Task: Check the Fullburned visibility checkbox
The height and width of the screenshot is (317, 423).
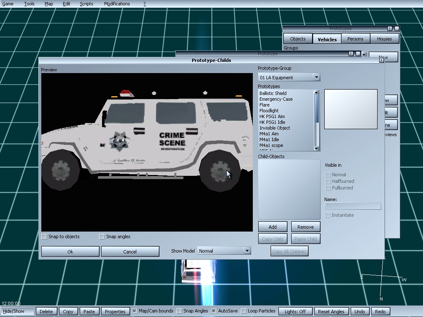Action: [x=328, y=188]
